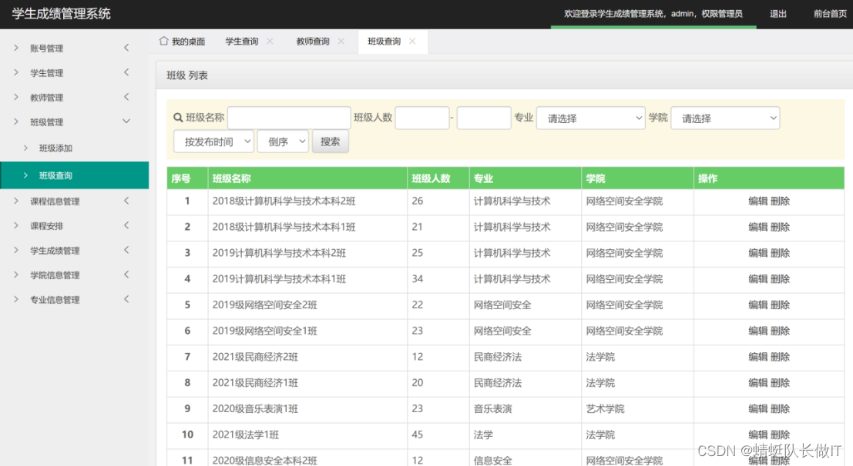Open the 专业 请选择 dropdown
This screenshot has width=853, height=466.
(x=590, y=118)
